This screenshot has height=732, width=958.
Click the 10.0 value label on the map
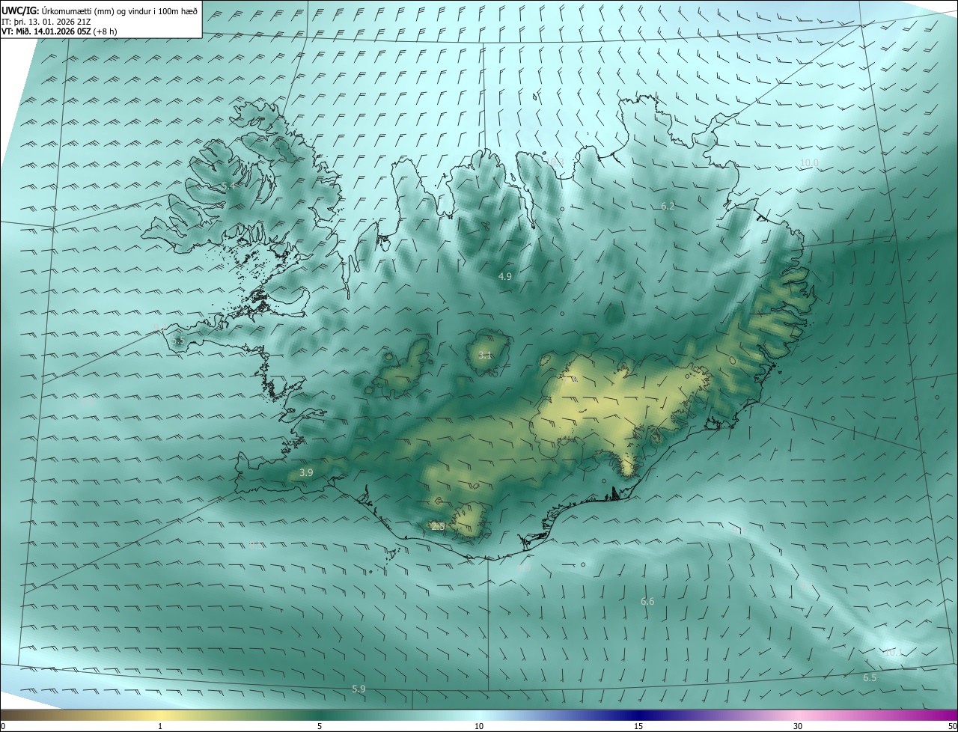coord(810,163)
